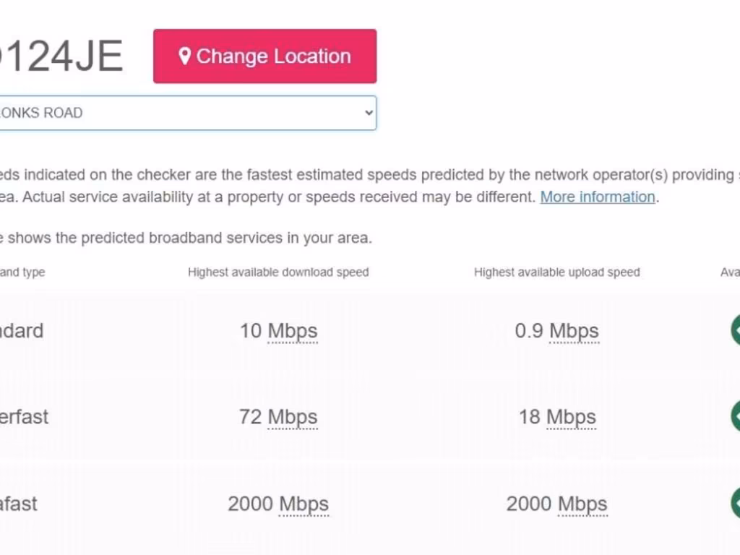The image size is (740, 555).
Task: Click Mbps in the 2000 upload speed cell
Action: [x=582, y=504]
